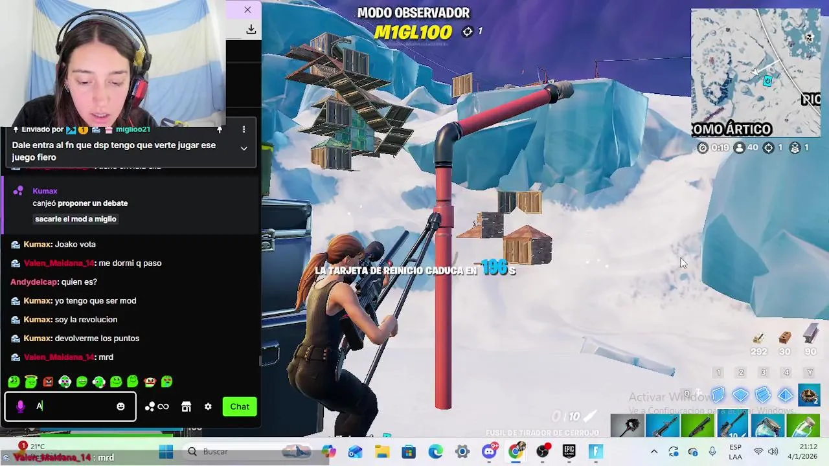
Task: Pick the angry red emote in quick emotes
Action: tap(47, 382)
